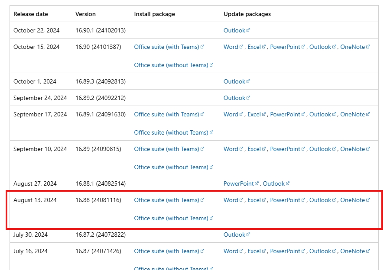Click the Version column header
The height and width of the screenshot is (270, 390).
85,14
